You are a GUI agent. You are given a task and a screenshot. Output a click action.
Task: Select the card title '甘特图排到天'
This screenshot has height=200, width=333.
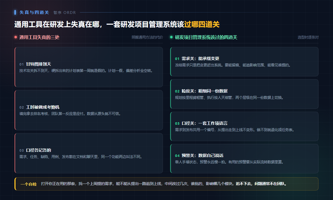39,64
